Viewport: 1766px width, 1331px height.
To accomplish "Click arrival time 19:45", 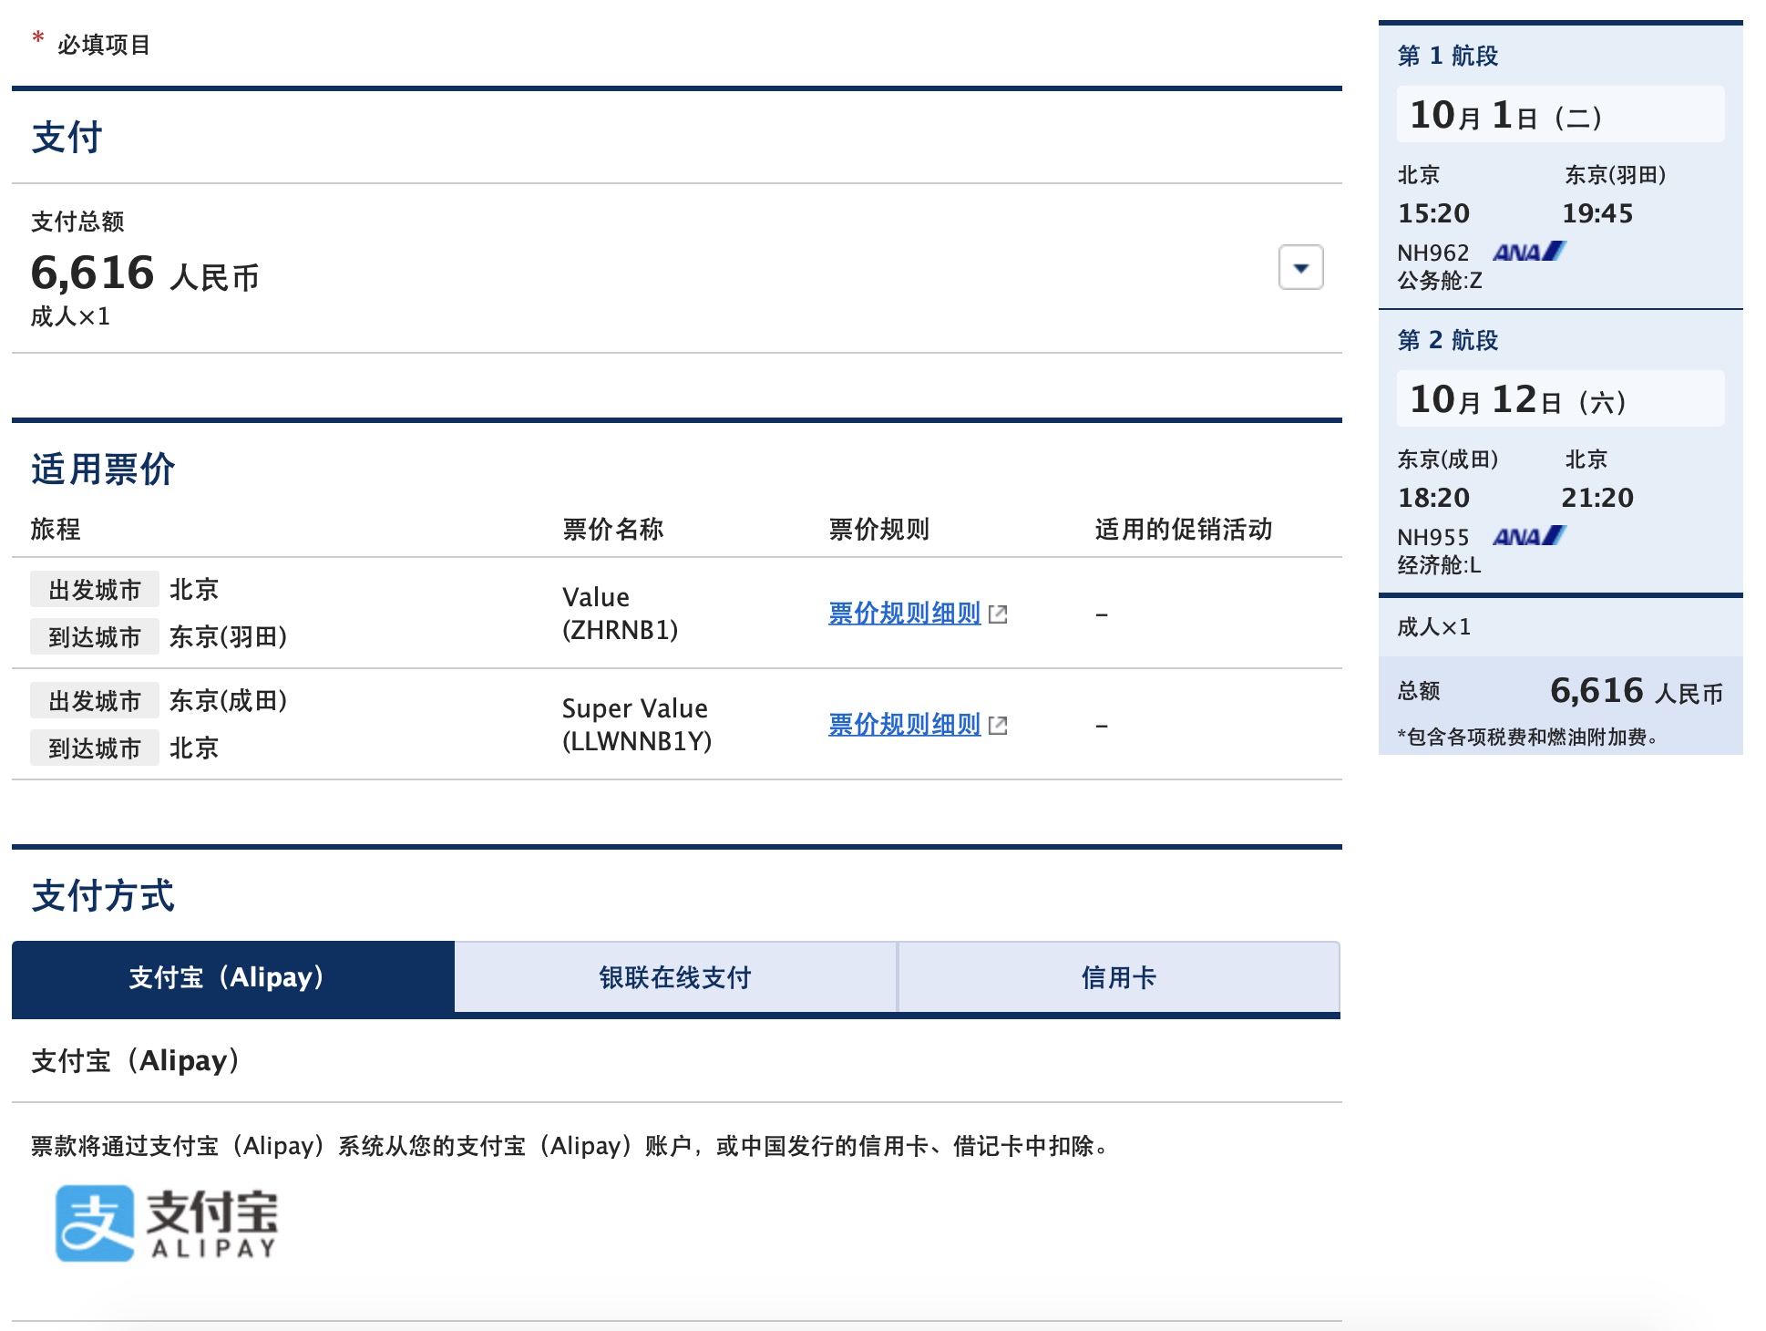I will (x=1597, y=213).
